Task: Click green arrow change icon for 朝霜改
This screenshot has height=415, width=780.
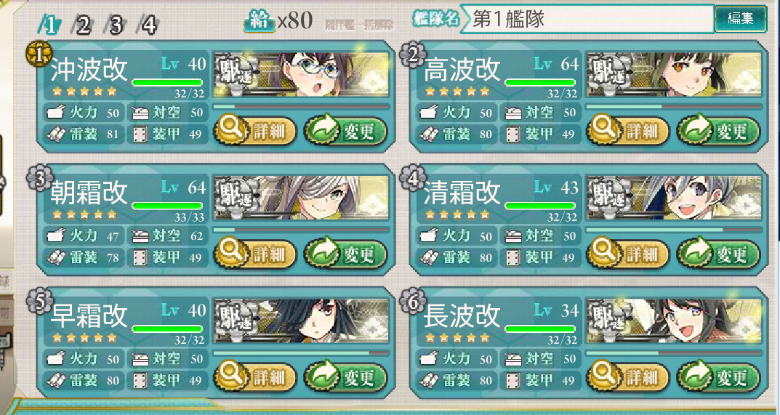Action: tap(322, 254)
